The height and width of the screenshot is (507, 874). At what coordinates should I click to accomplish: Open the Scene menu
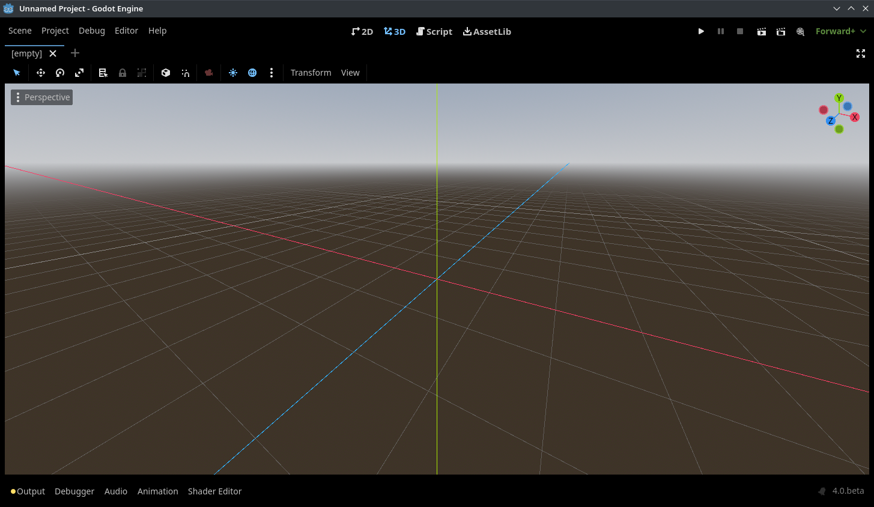pos(20,31)
